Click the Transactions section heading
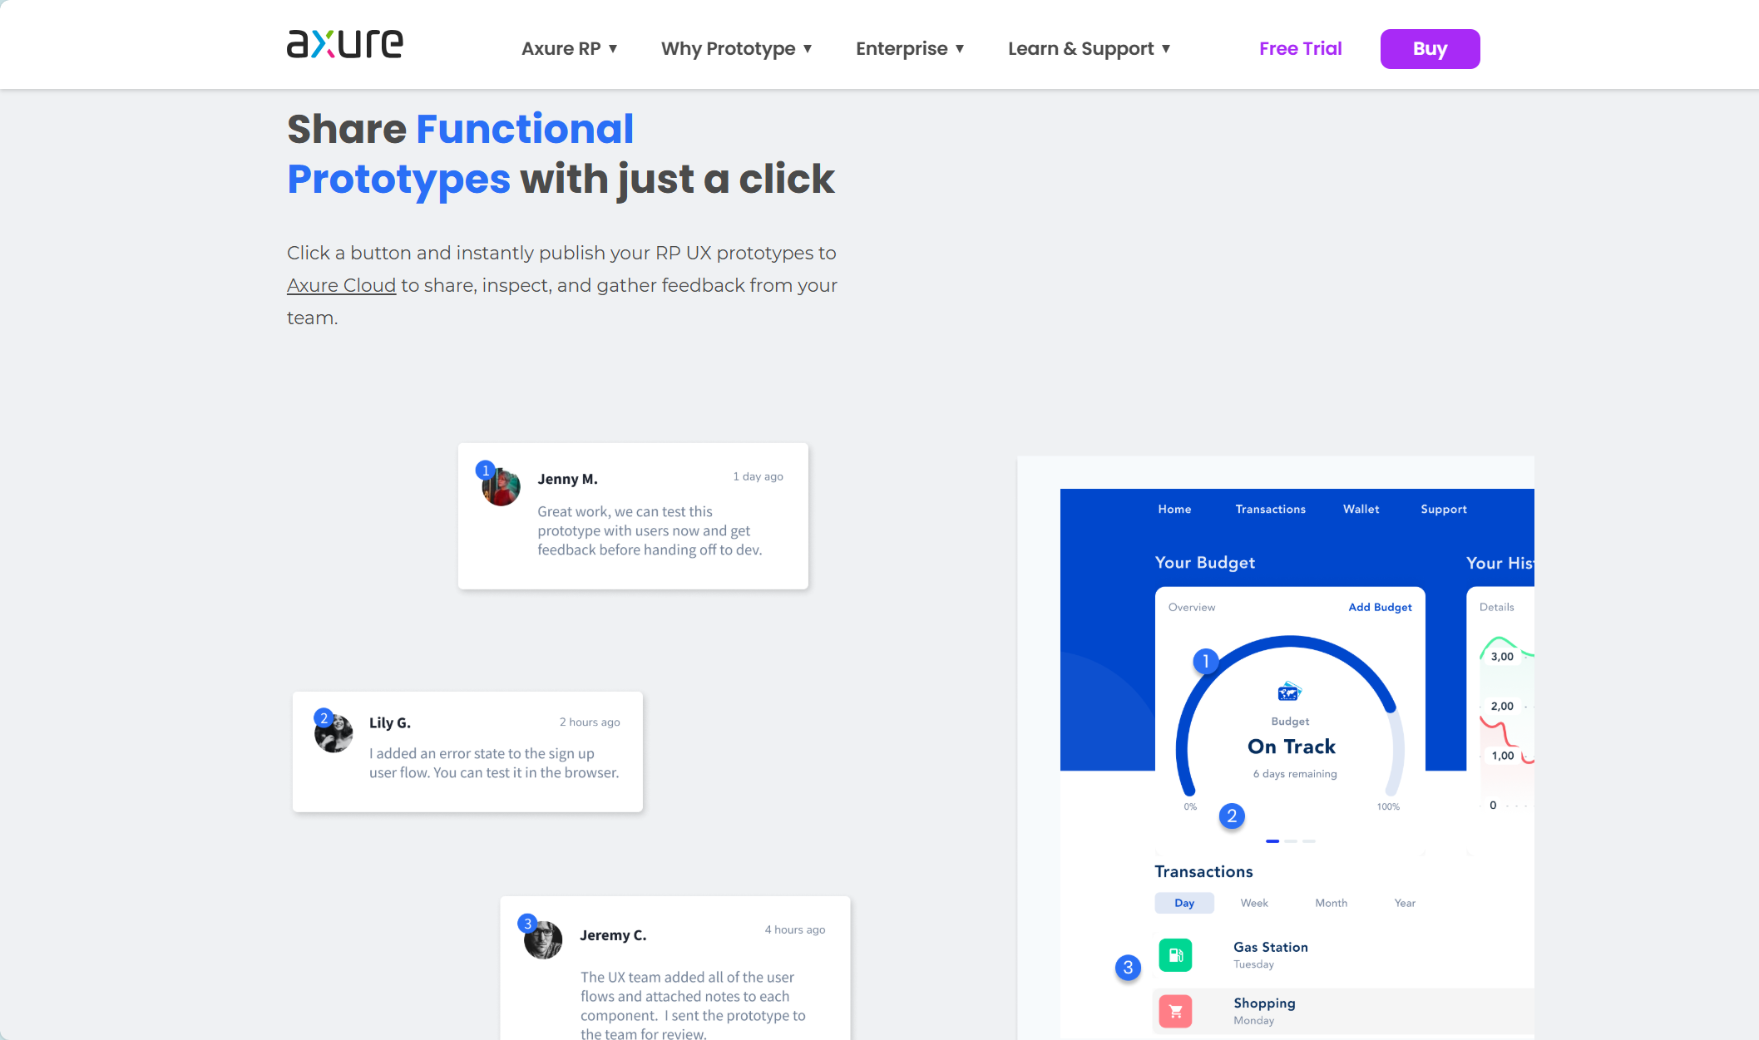 click(1203, 871)
